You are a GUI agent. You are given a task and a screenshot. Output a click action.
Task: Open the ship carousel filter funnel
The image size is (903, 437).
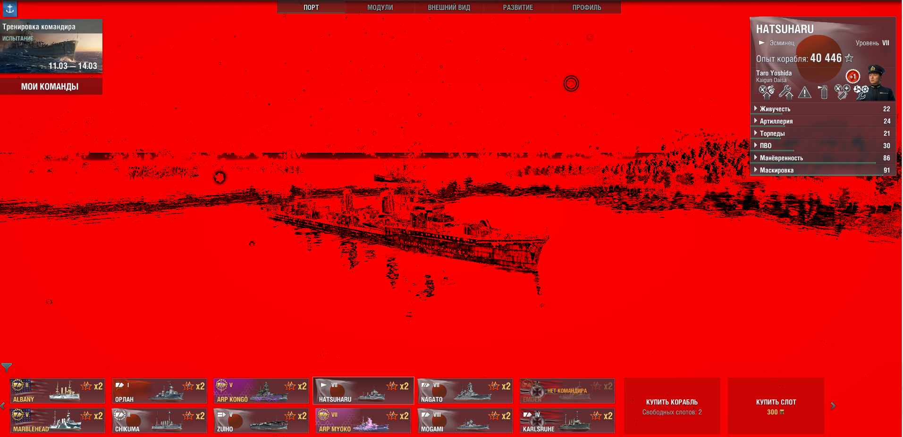[x=7, y=367]
